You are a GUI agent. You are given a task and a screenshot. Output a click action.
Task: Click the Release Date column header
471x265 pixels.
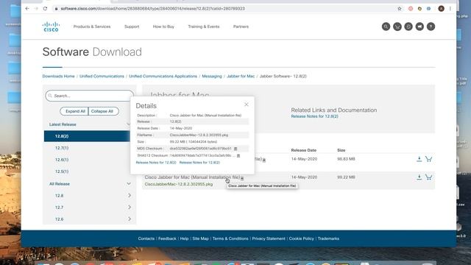[304, 150]
